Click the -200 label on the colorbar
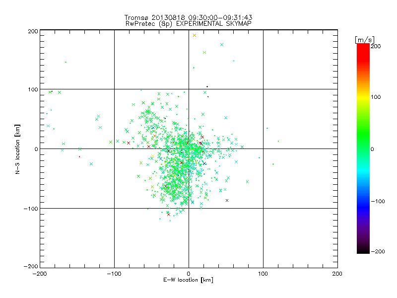The height and width of the screenshot is (298, 397). click(x=378, y=251)
